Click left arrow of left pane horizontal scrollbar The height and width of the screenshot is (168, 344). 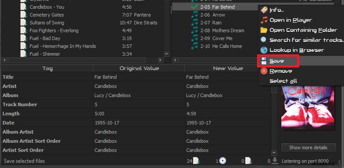coord(5,60)
